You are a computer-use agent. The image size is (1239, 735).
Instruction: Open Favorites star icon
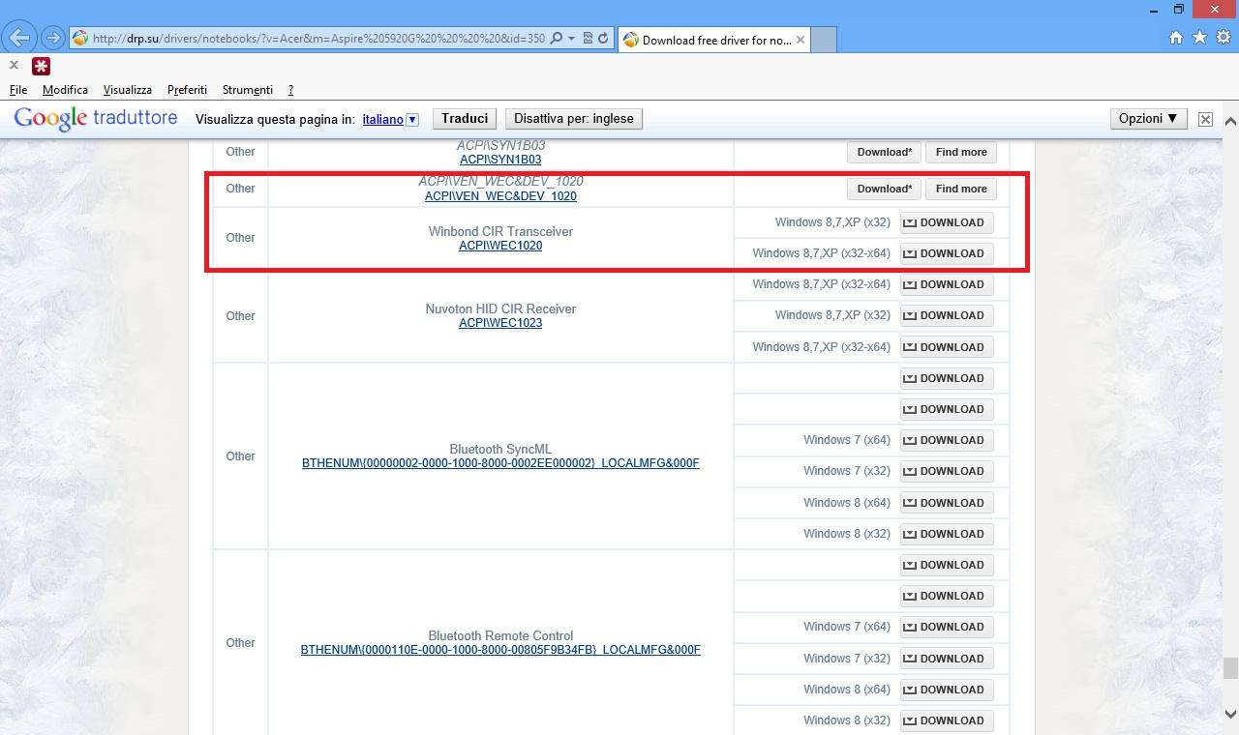tap(1199, 38)
